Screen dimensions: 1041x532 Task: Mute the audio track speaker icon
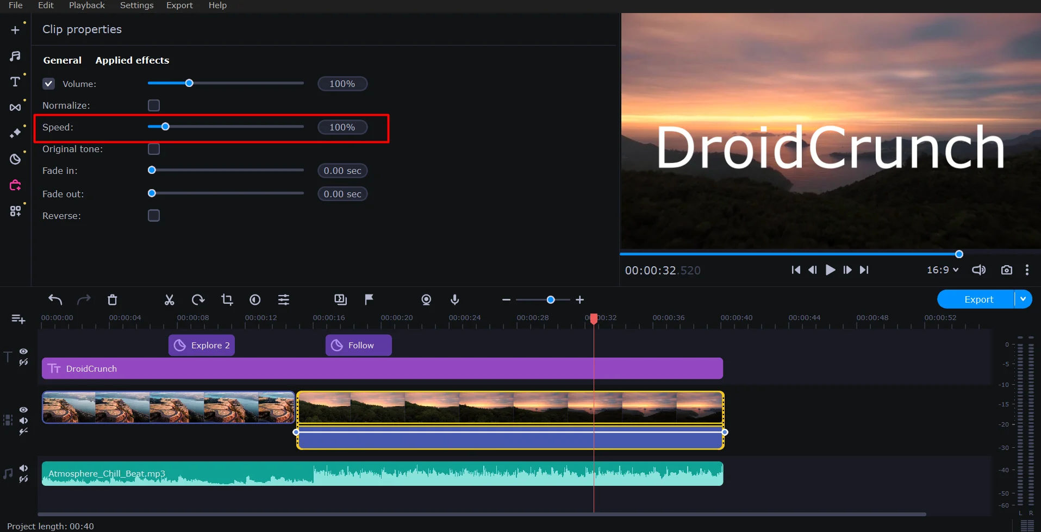coord(23,468)
